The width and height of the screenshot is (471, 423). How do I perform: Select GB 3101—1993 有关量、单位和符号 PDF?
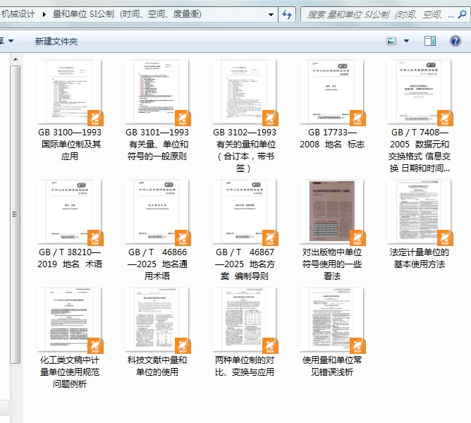[157, 111]
